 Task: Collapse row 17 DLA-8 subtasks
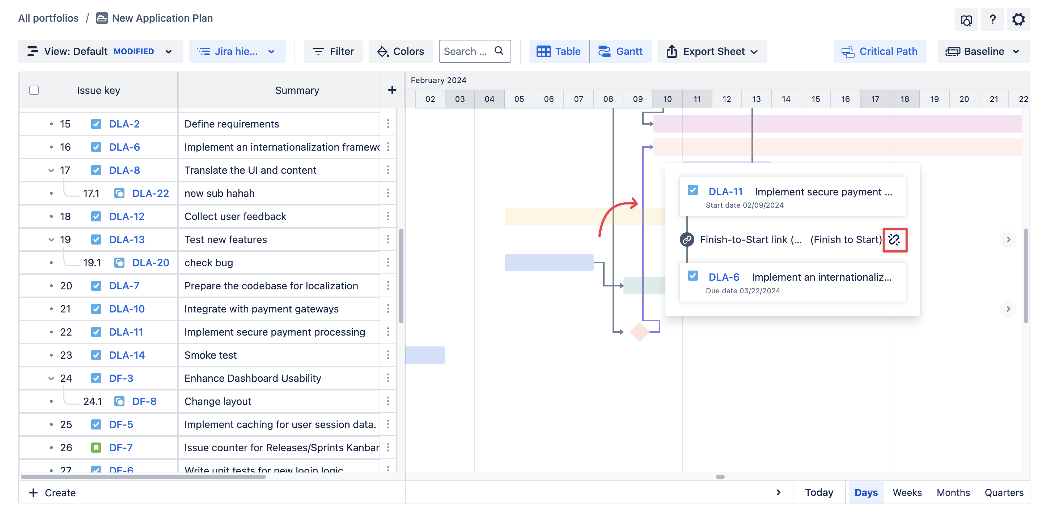(51, 170)
